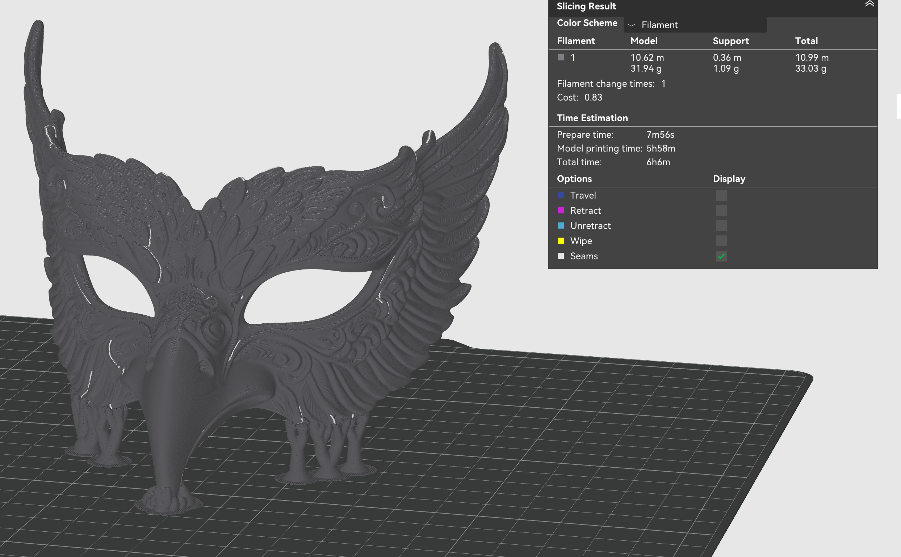This screenshot has width=901, height=557.
Task: Click the Support column header
Action: pos(730,41)
